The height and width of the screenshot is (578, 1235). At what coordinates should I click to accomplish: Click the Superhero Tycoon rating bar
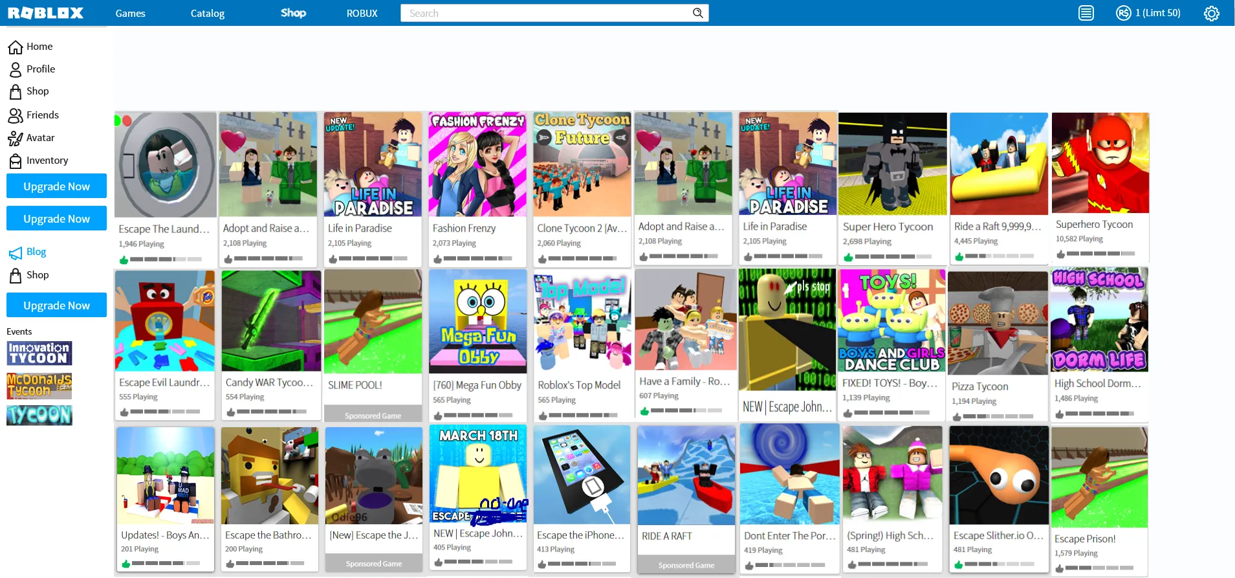[1100, 254]
